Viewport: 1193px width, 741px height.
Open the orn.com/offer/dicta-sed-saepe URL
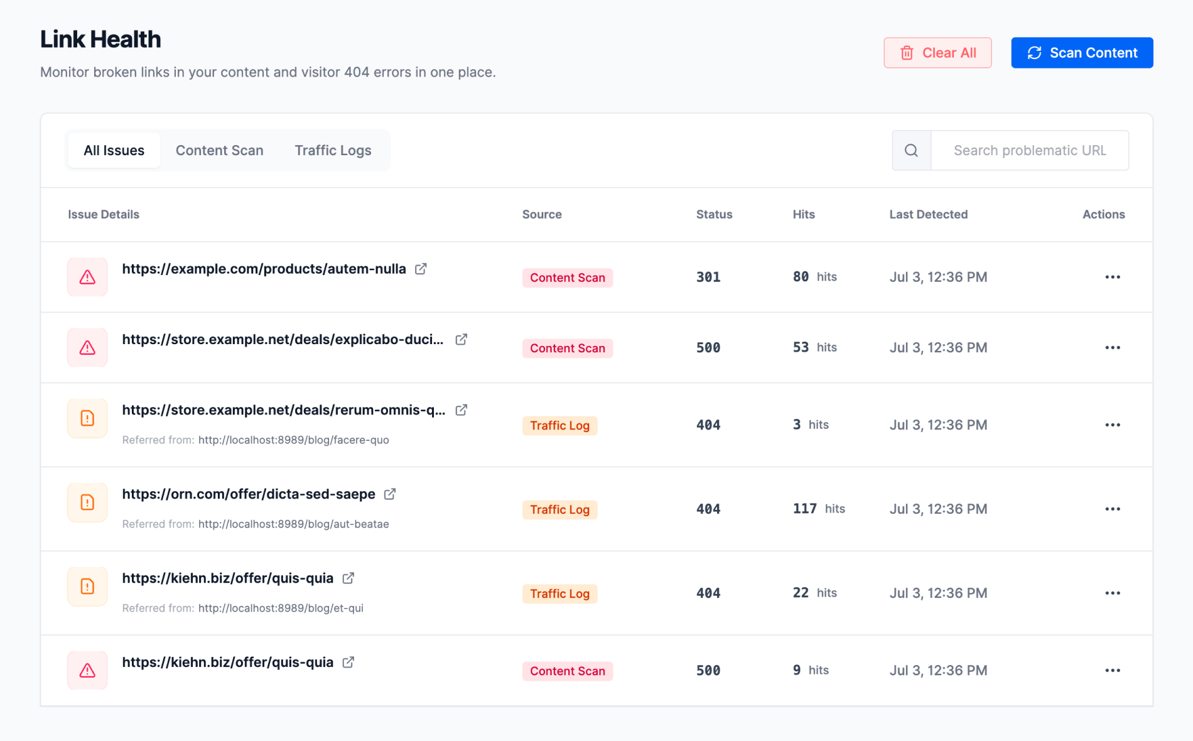coord(249,494)
